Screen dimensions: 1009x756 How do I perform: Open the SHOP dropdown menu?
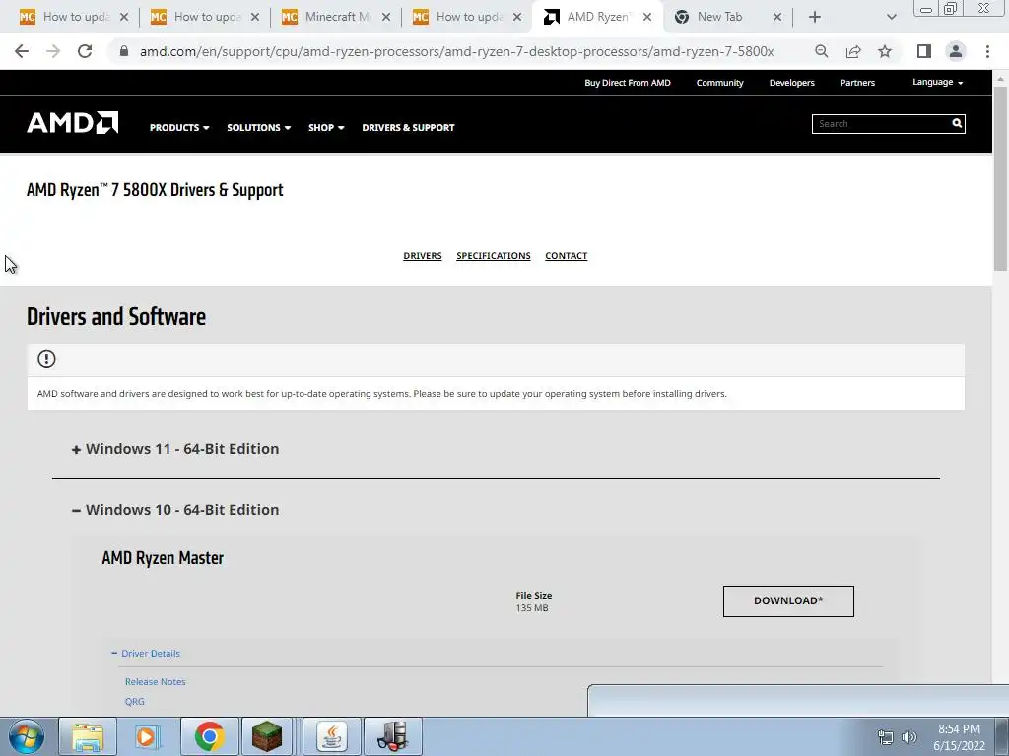tap(326, 127)
